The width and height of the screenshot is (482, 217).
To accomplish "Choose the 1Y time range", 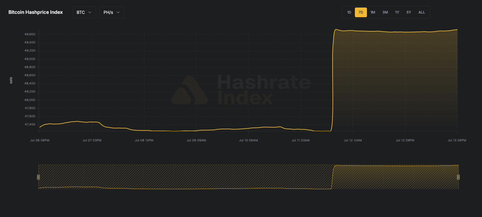I will [x=397, y=12].
